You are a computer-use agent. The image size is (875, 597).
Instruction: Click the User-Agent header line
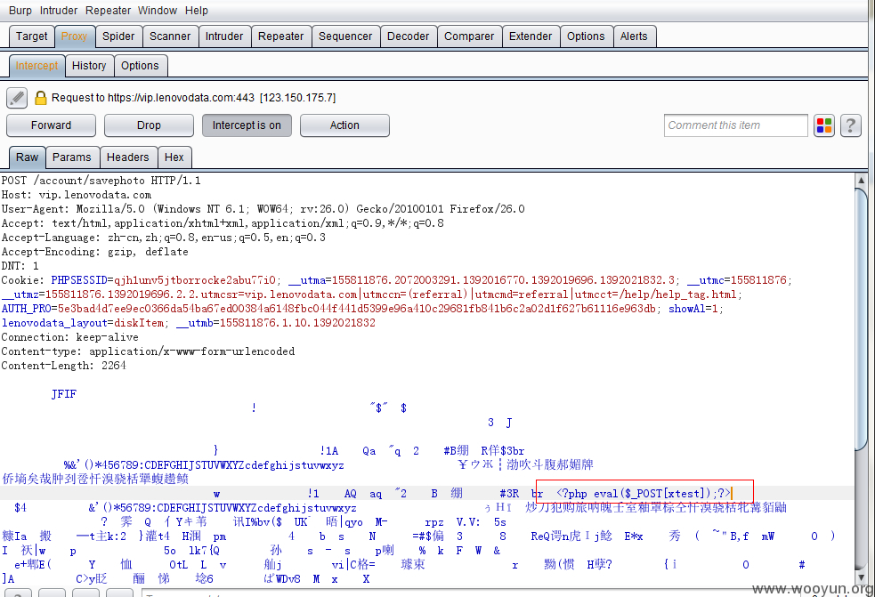point(263,209)
